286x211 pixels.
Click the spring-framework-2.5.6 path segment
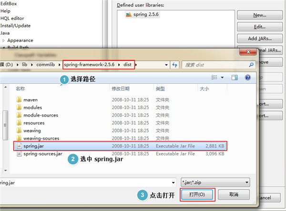coord(89,65)
